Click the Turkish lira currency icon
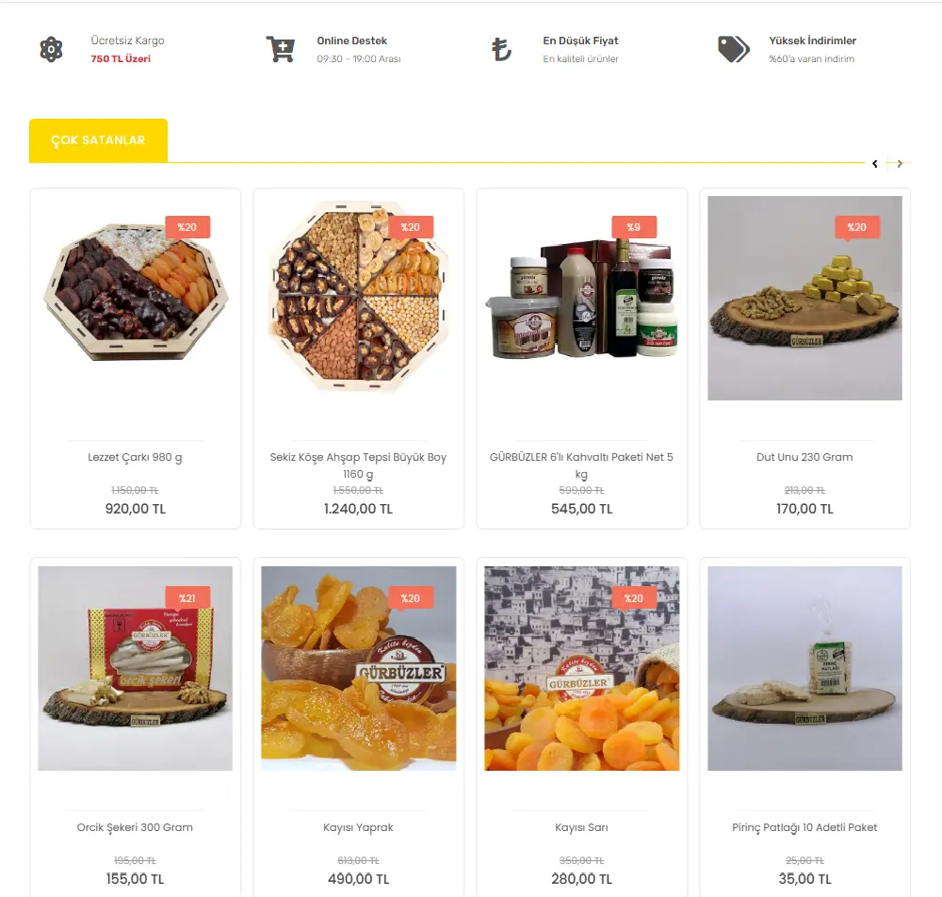Image resolution: width=942 pixels, height=897 pixels. [x=502, y=49]
